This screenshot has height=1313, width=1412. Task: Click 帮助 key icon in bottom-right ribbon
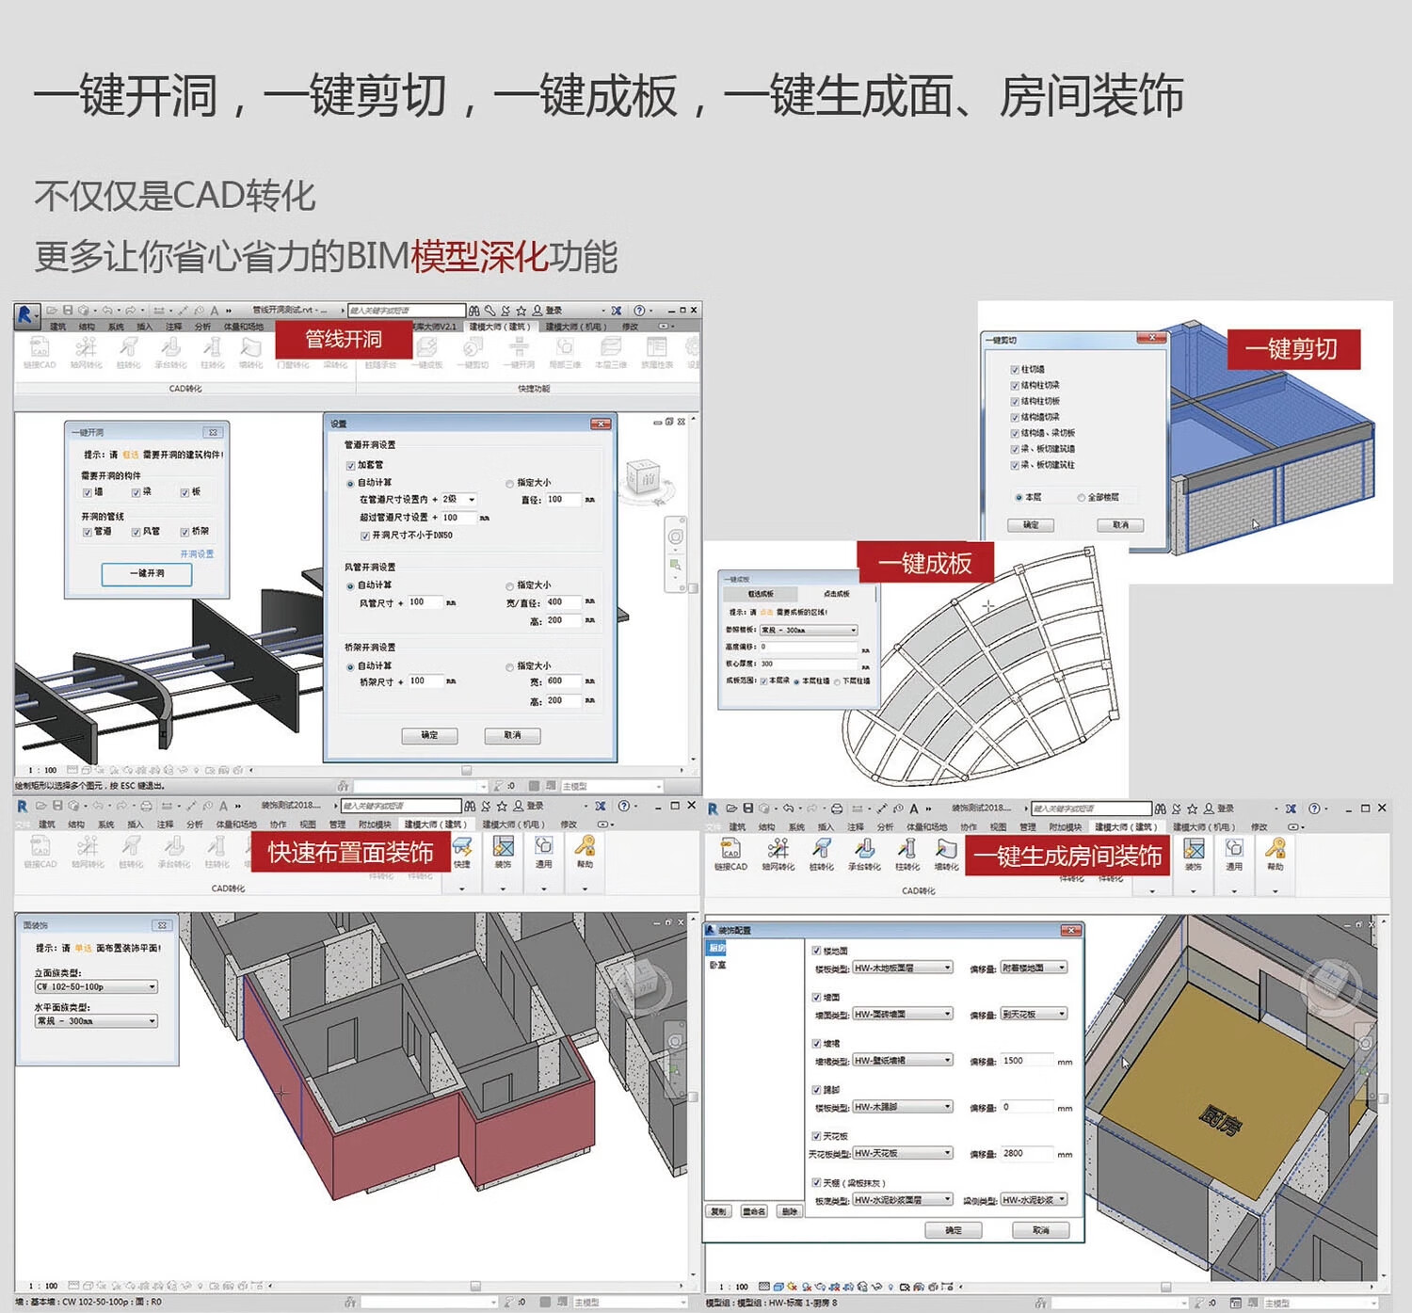click(x=1276, y=850)
